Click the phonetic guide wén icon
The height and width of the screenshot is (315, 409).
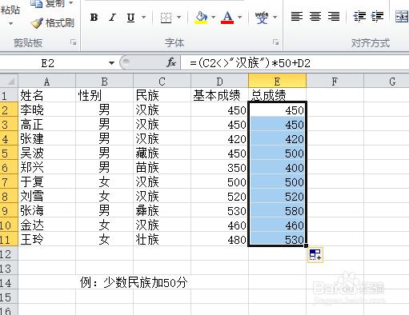(262, 18)
